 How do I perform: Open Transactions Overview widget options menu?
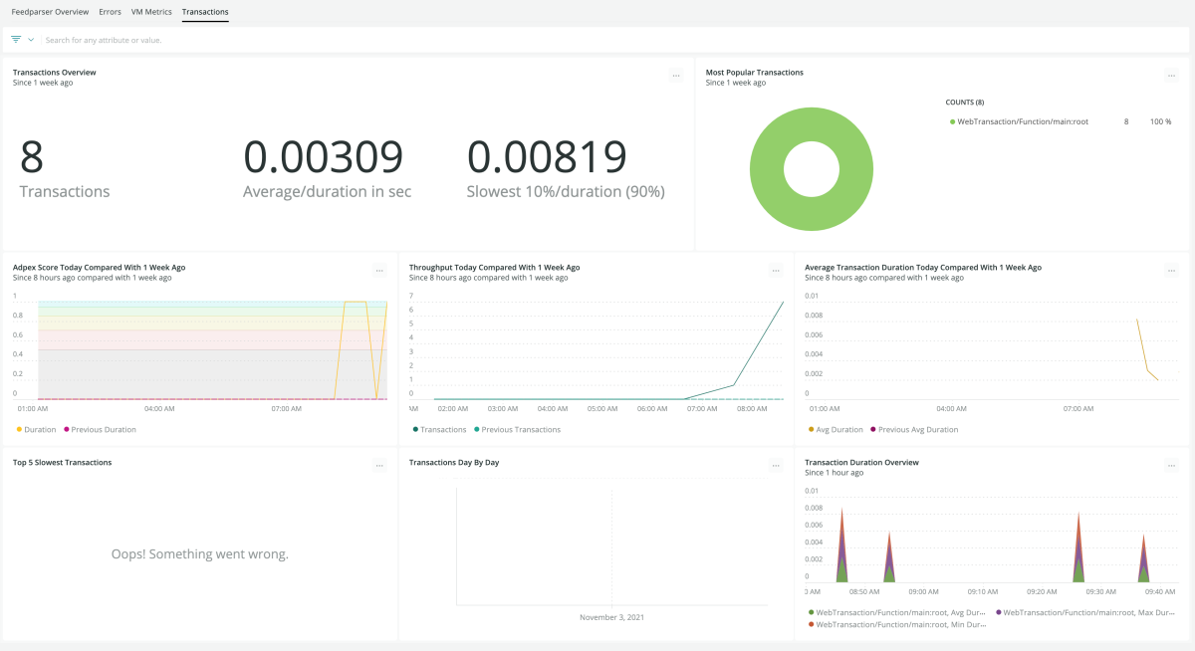point(676,76)
